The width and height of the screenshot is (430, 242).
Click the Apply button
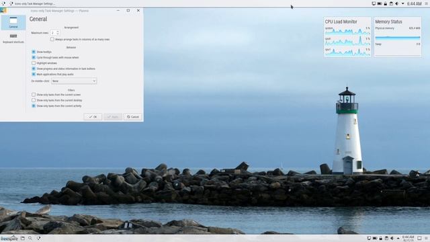coord(113,116)
